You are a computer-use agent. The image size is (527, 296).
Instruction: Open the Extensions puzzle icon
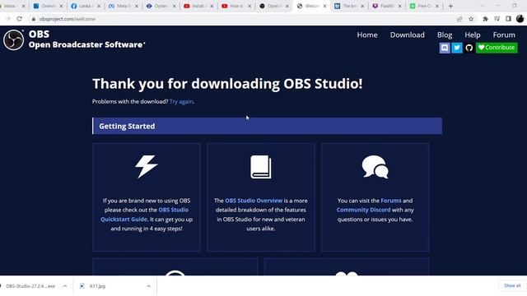485,19
